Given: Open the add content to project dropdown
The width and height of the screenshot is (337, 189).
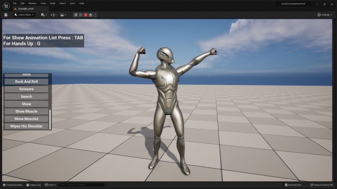Looking at the screenshot, I should (x=44, y=15).
